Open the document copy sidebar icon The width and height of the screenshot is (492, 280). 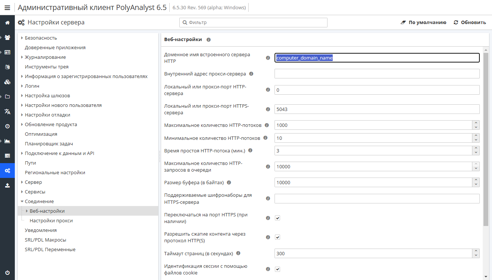coord(7,67)
